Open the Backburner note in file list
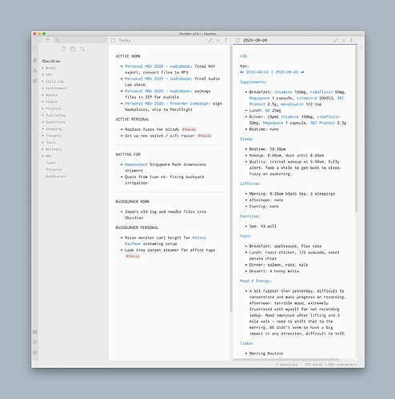Image resolution: width=395 pixels, height=399 pixels. (x=55, y=176)
